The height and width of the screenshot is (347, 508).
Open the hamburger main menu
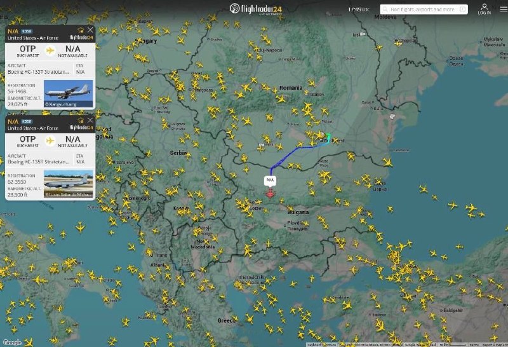pyautogui.click(x=504, y=9)
